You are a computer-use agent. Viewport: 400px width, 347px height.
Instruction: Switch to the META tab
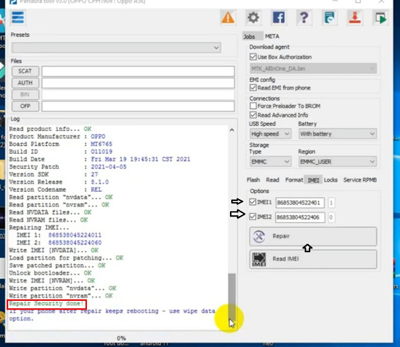272,36
